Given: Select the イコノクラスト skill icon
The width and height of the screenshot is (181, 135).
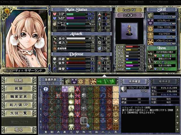Looking at the screenshot, I should 150,35.
